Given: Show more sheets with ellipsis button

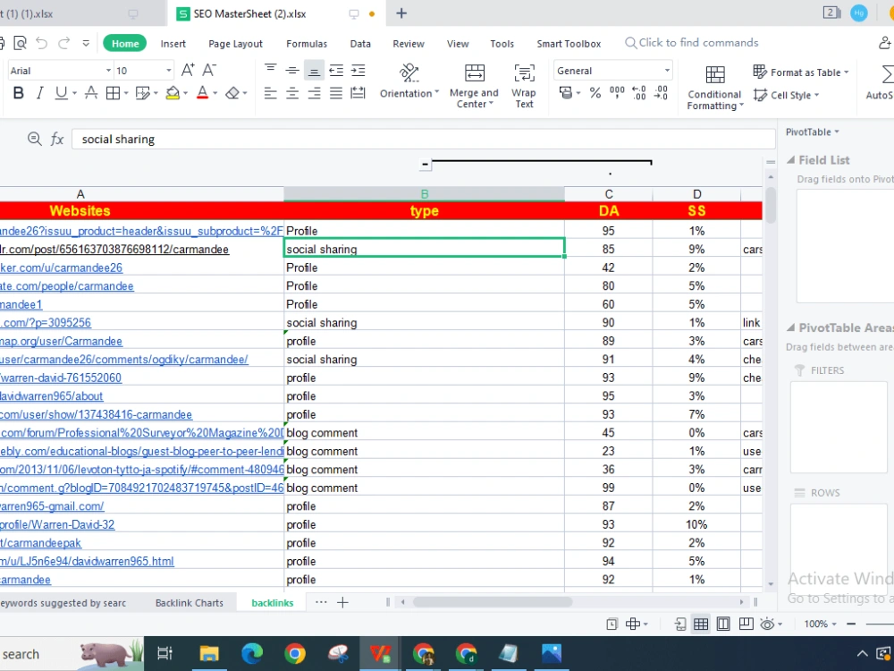Looking at the screenshot, I should pyautogui.click(x=321, y=602).
